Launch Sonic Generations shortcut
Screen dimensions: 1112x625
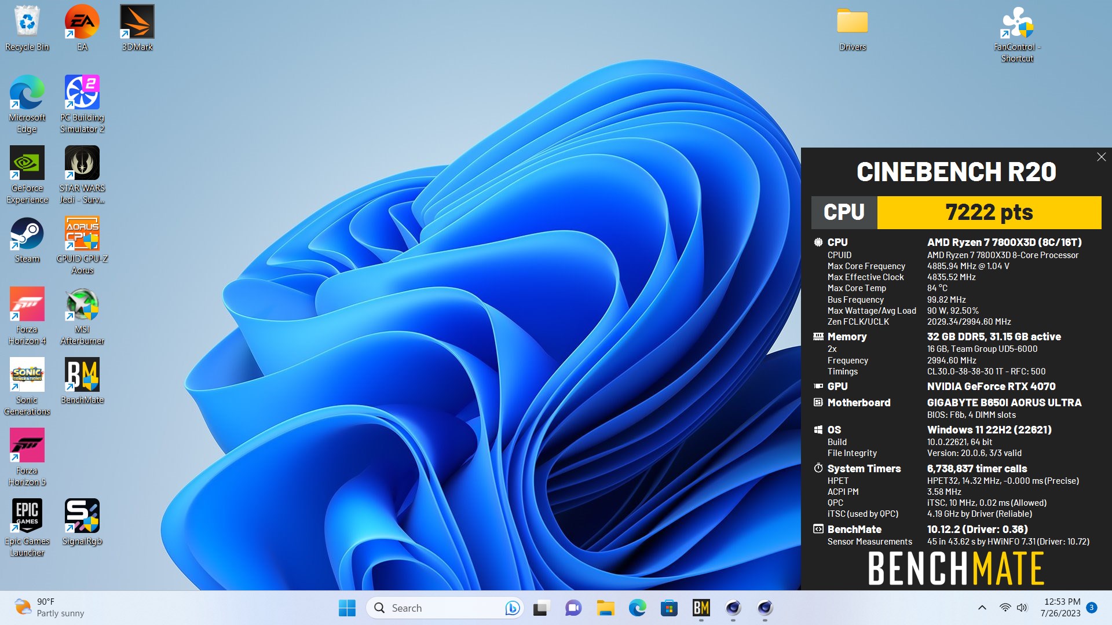pos(27,387)
